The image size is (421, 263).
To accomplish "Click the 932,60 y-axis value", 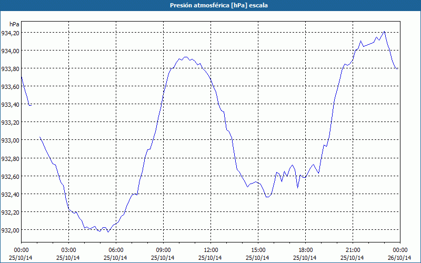I will [9, 177].
